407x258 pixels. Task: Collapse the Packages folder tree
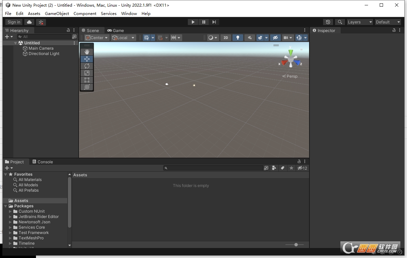pos(6,206)
